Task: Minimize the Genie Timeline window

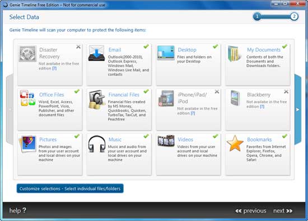Action: coord(277,3)
